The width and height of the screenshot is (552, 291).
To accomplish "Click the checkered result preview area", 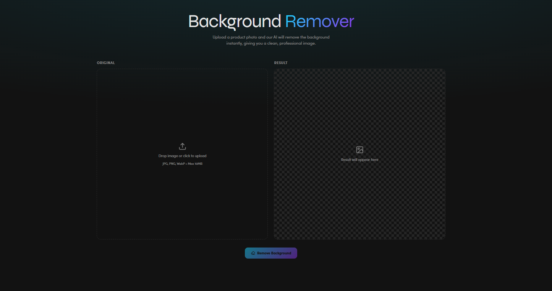I will 359,154.
